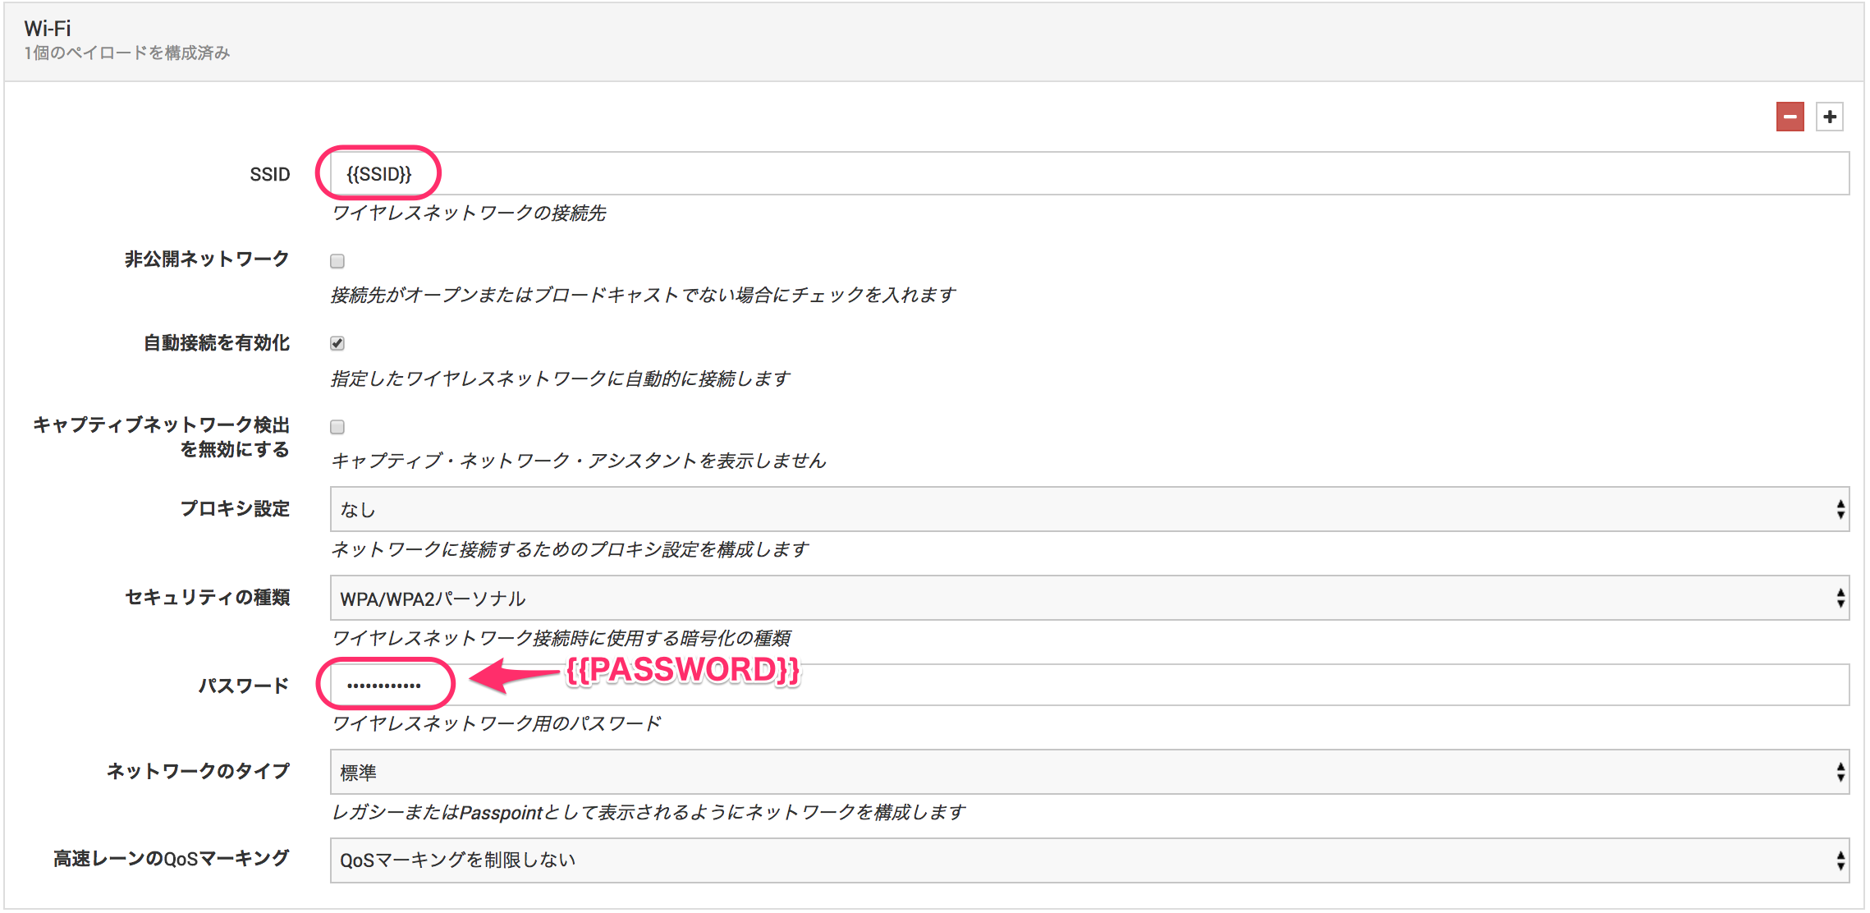This screenshot has height=913, width=1870.
Task: Tick the captive network detection disable checkbox
Action: 337,427
